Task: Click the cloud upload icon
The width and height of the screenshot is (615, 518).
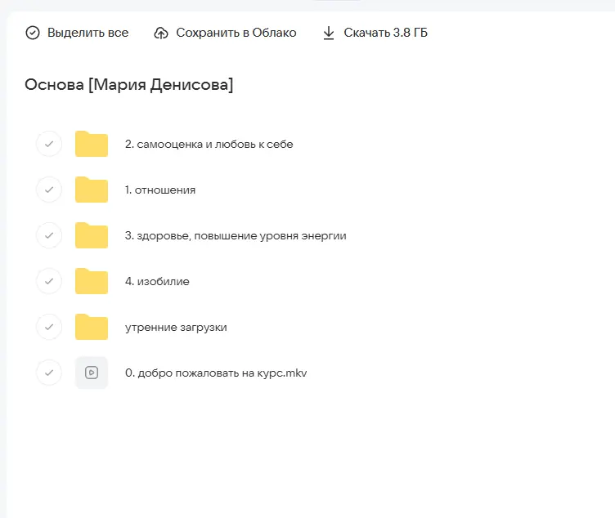Action: 161,33
